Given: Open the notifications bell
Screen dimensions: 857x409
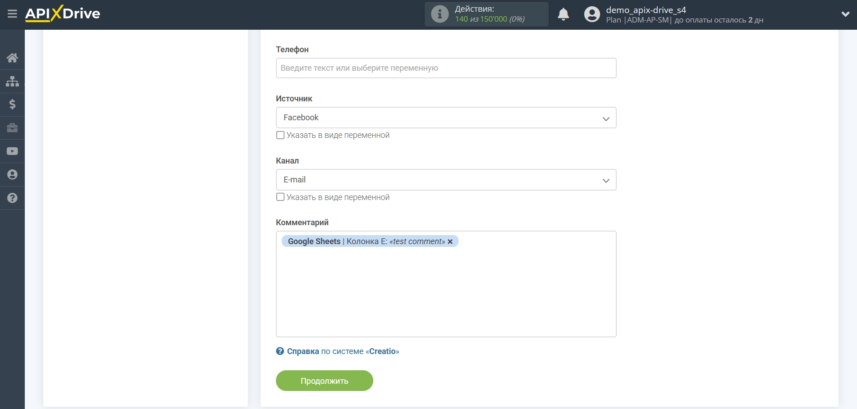Looking at the screenshot, I should (563, 14).
